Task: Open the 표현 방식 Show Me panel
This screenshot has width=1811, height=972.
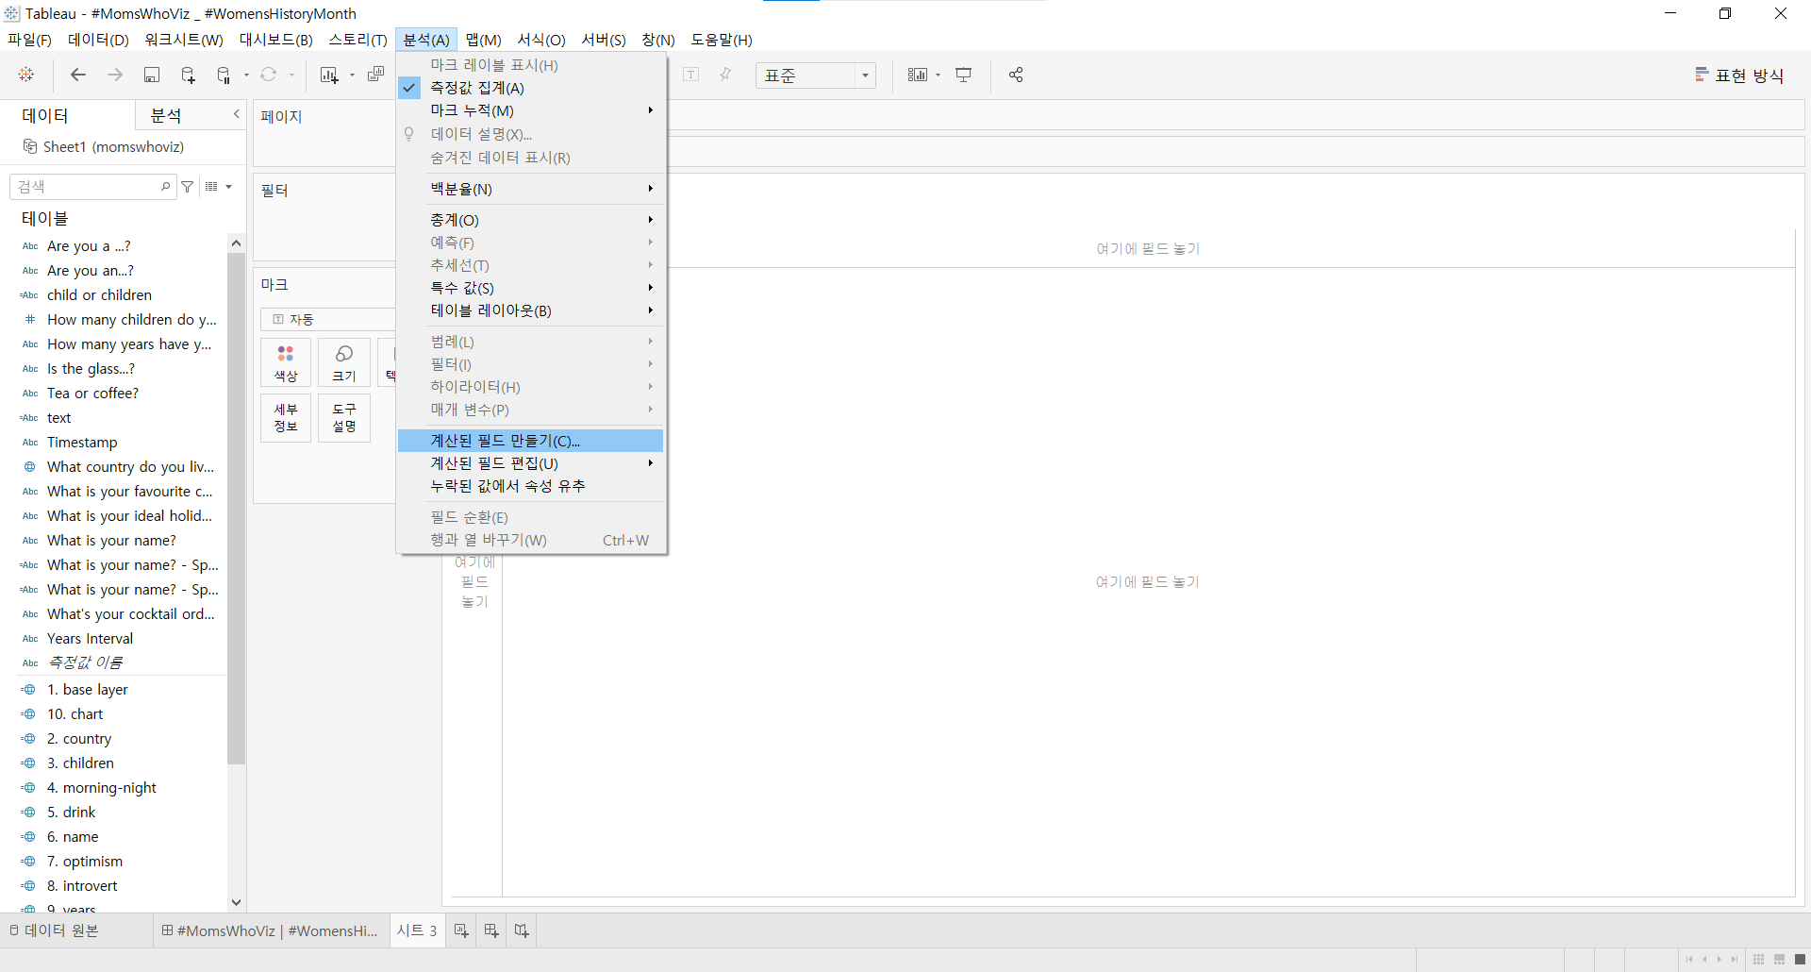Action: [x=1740, y=75]
